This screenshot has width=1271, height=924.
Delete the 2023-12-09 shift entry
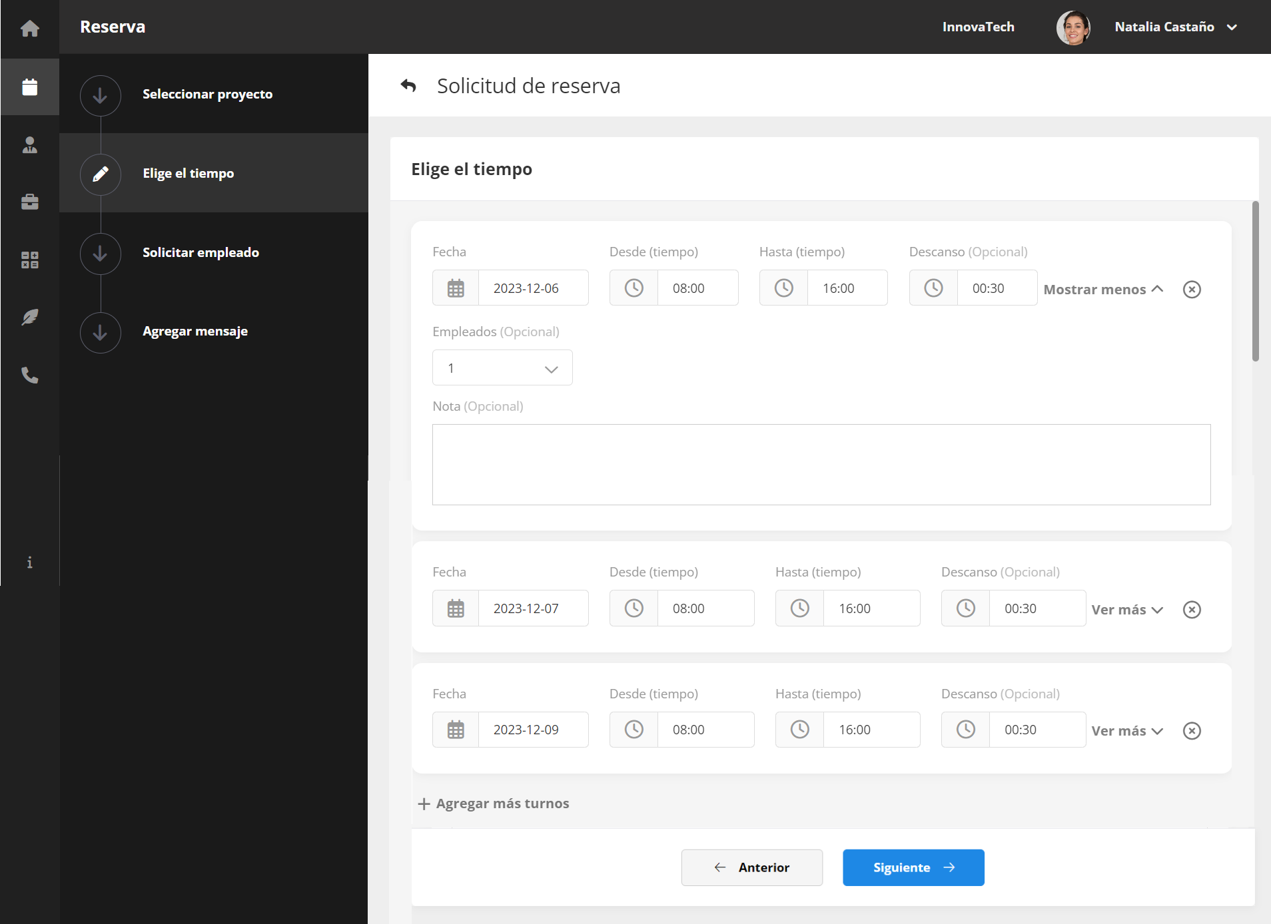coord(1192,731)
